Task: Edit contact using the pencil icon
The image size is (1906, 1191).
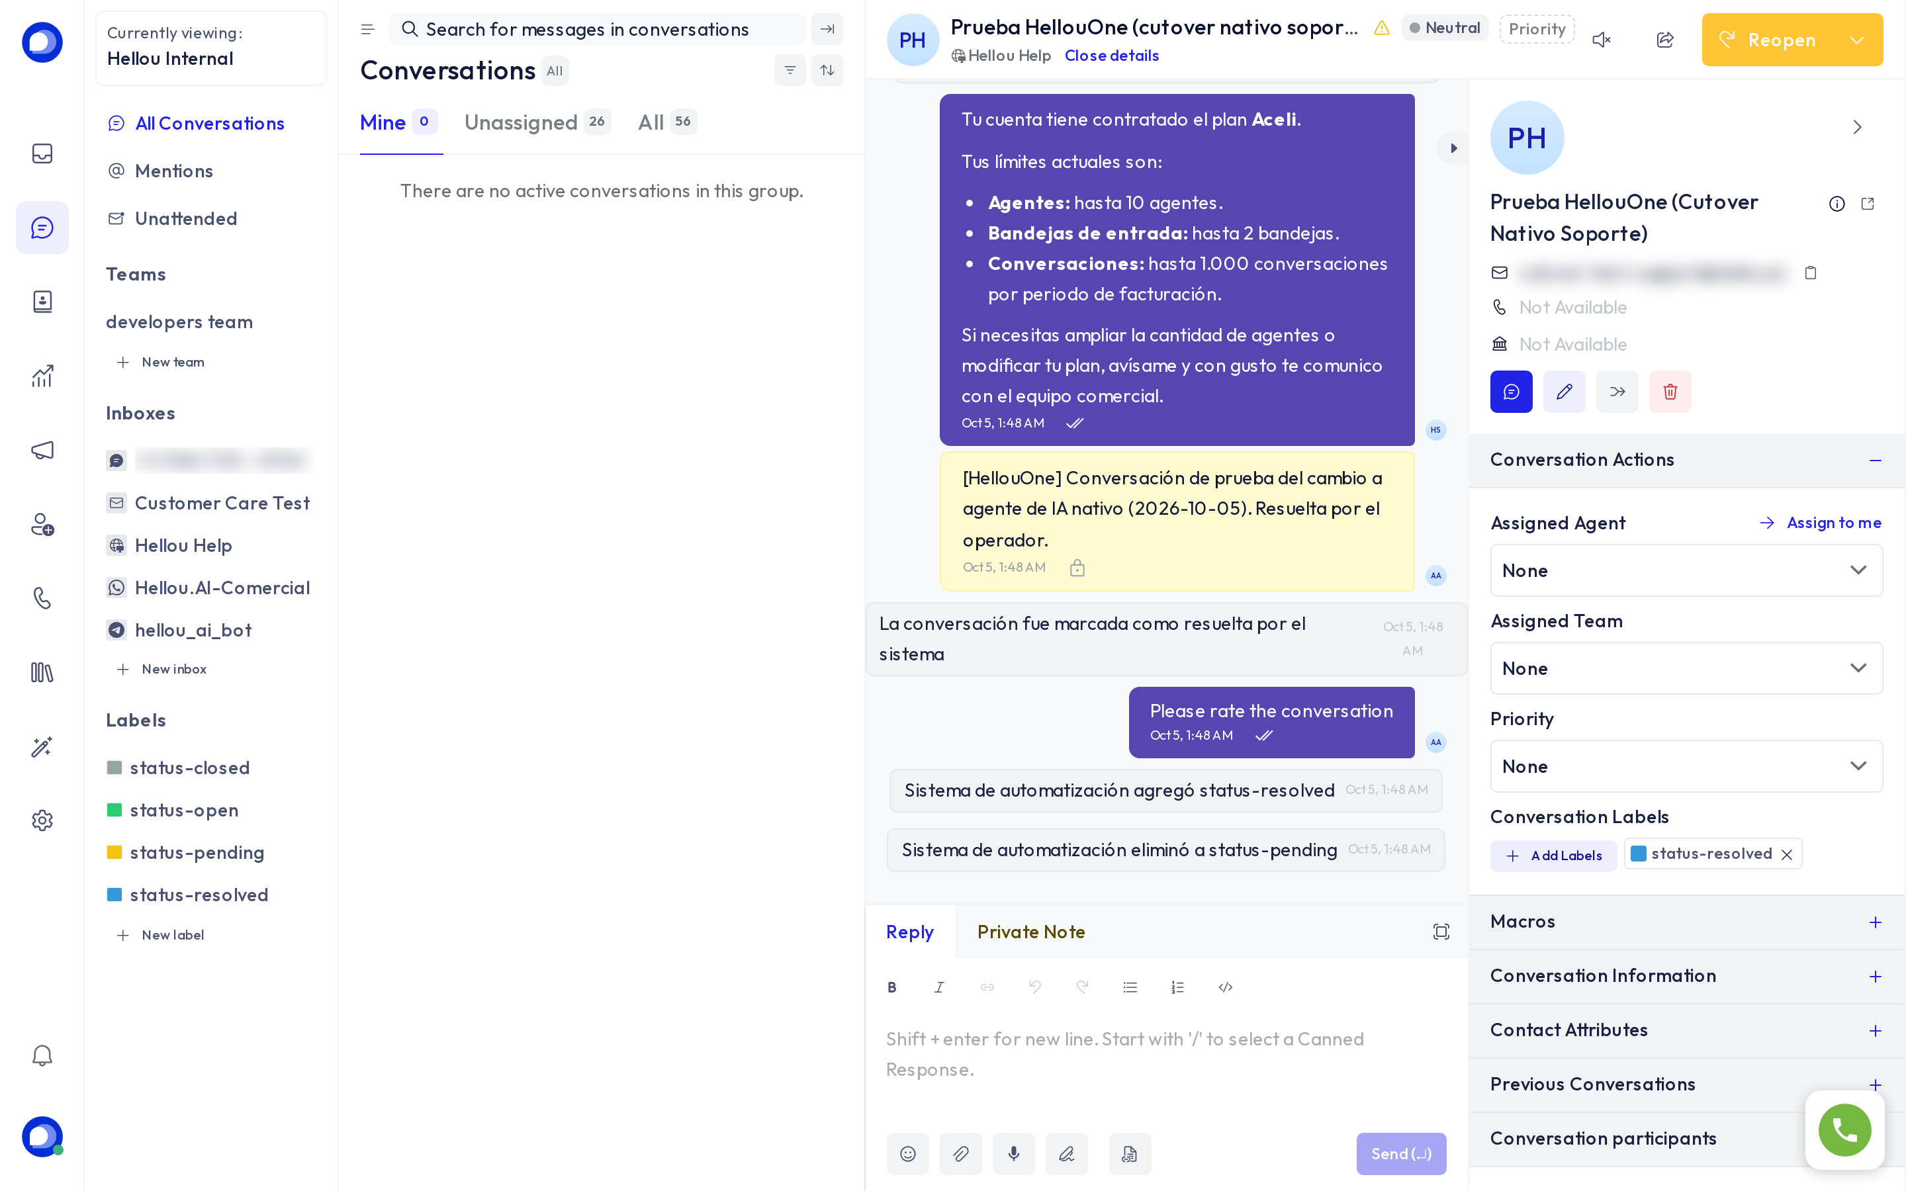Action: [1565, 392]
